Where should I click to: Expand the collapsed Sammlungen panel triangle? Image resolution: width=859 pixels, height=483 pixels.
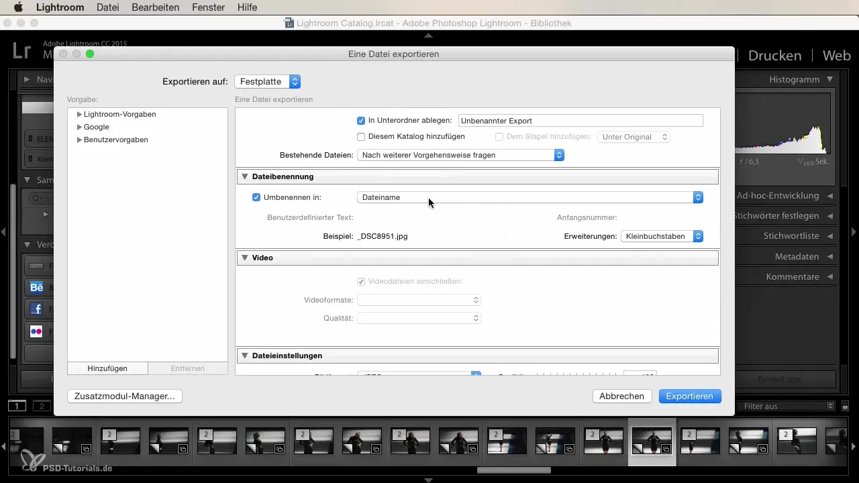(x=27, y=180)
